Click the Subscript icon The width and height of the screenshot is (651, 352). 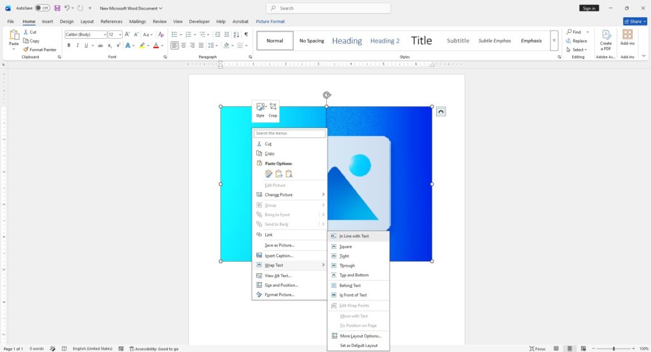[109, 45]
